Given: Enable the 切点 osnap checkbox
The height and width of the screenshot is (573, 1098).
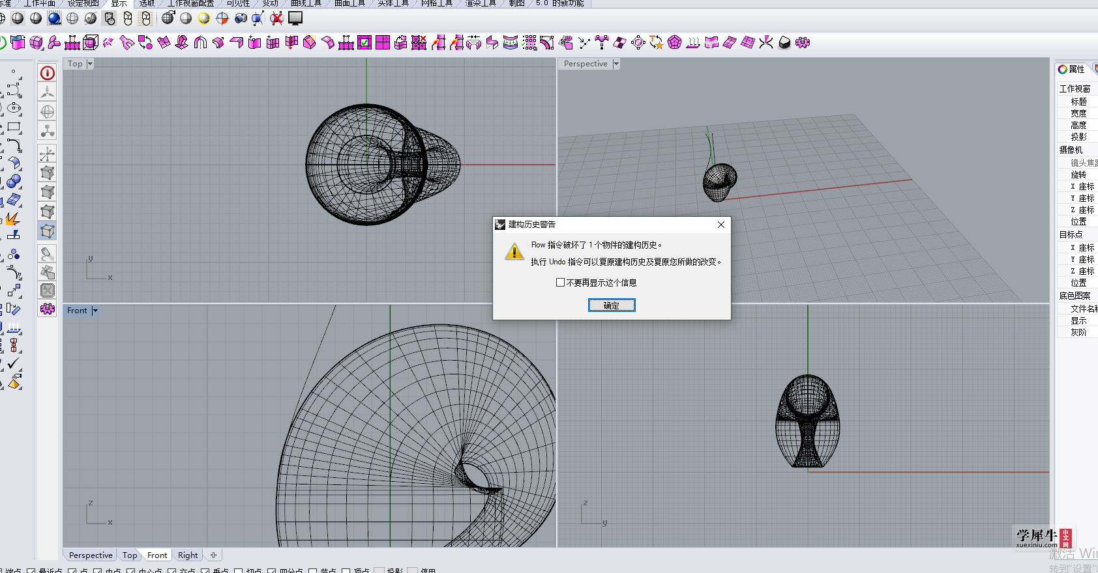Looking at the screenshot, I should (x=239, y=571).
